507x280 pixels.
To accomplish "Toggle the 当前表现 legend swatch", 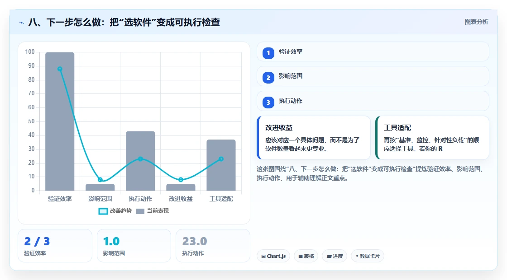I will pyautogui.click(x=140, y=211).
